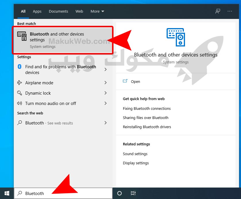
Task: Open Bluetooth and other devices settings result
Action: [62, 40]
